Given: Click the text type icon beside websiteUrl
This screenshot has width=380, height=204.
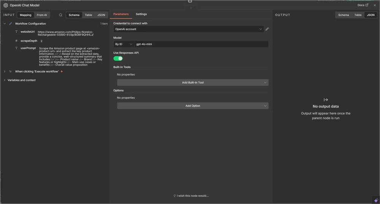Looking at the screenshot, I should click(16, 31).
